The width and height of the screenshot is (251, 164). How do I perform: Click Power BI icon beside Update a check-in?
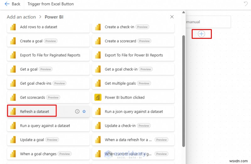pos(98,126)
